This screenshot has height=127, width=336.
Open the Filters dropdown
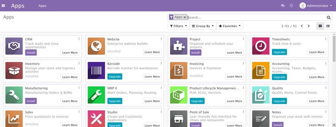[178, 26]
